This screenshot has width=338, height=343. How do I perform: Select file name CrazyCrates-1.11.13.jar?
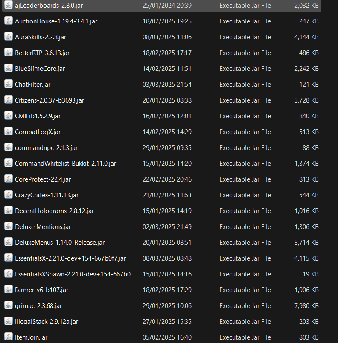(x=47, y=195)
